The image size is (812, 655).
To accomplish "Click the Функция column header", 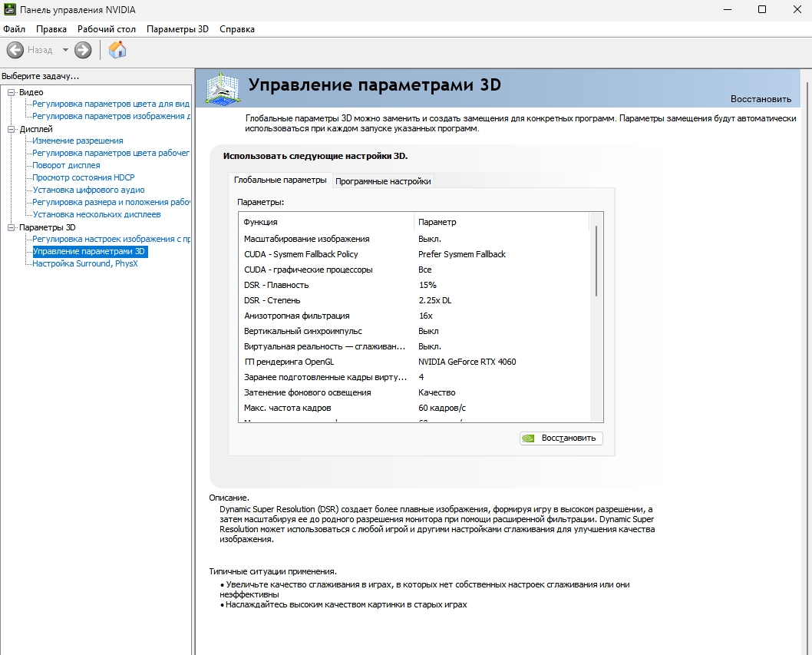I will [326, 223].
